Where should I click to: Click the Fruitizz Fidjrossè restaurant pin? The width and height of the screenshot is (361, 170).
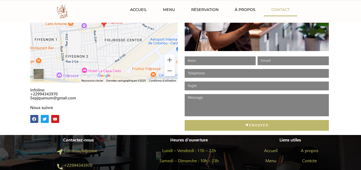coord(153,74)
